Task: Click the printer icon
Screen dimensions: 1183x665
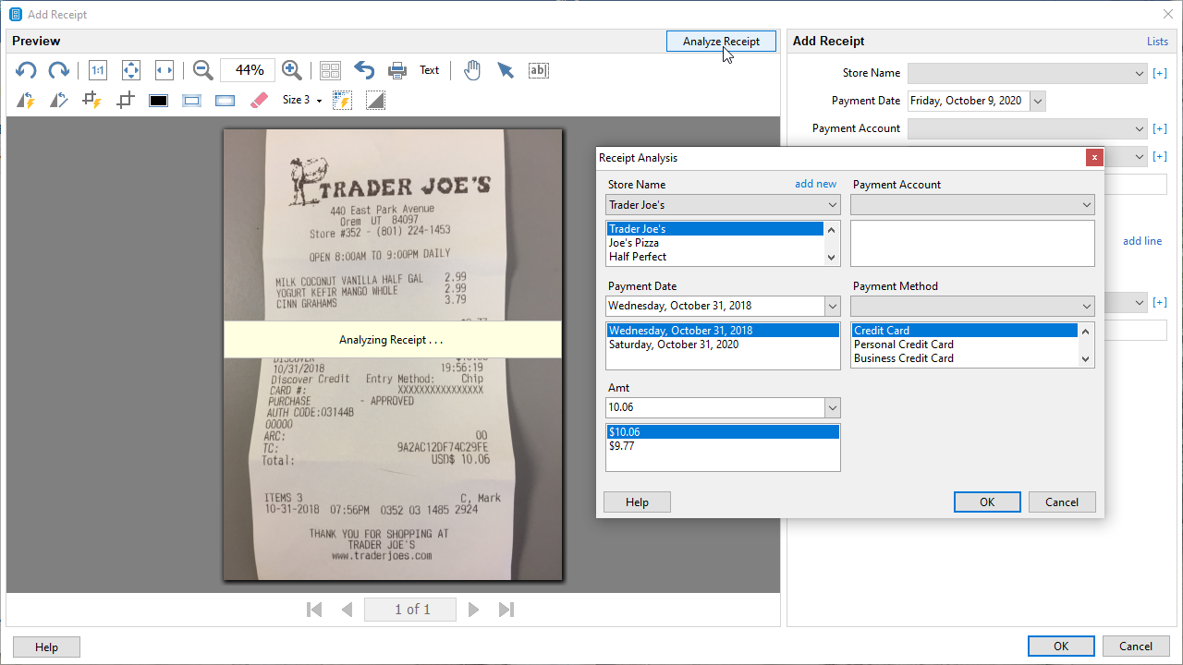Action: pos(397,70)
